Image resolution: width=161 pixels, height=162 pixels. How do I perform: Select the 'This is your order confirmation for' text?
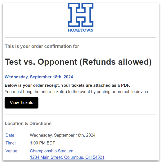click(x=42, y=46)
